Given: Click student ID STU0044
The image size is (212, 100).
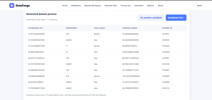Looking at the screenshot, I should [166, 46].
